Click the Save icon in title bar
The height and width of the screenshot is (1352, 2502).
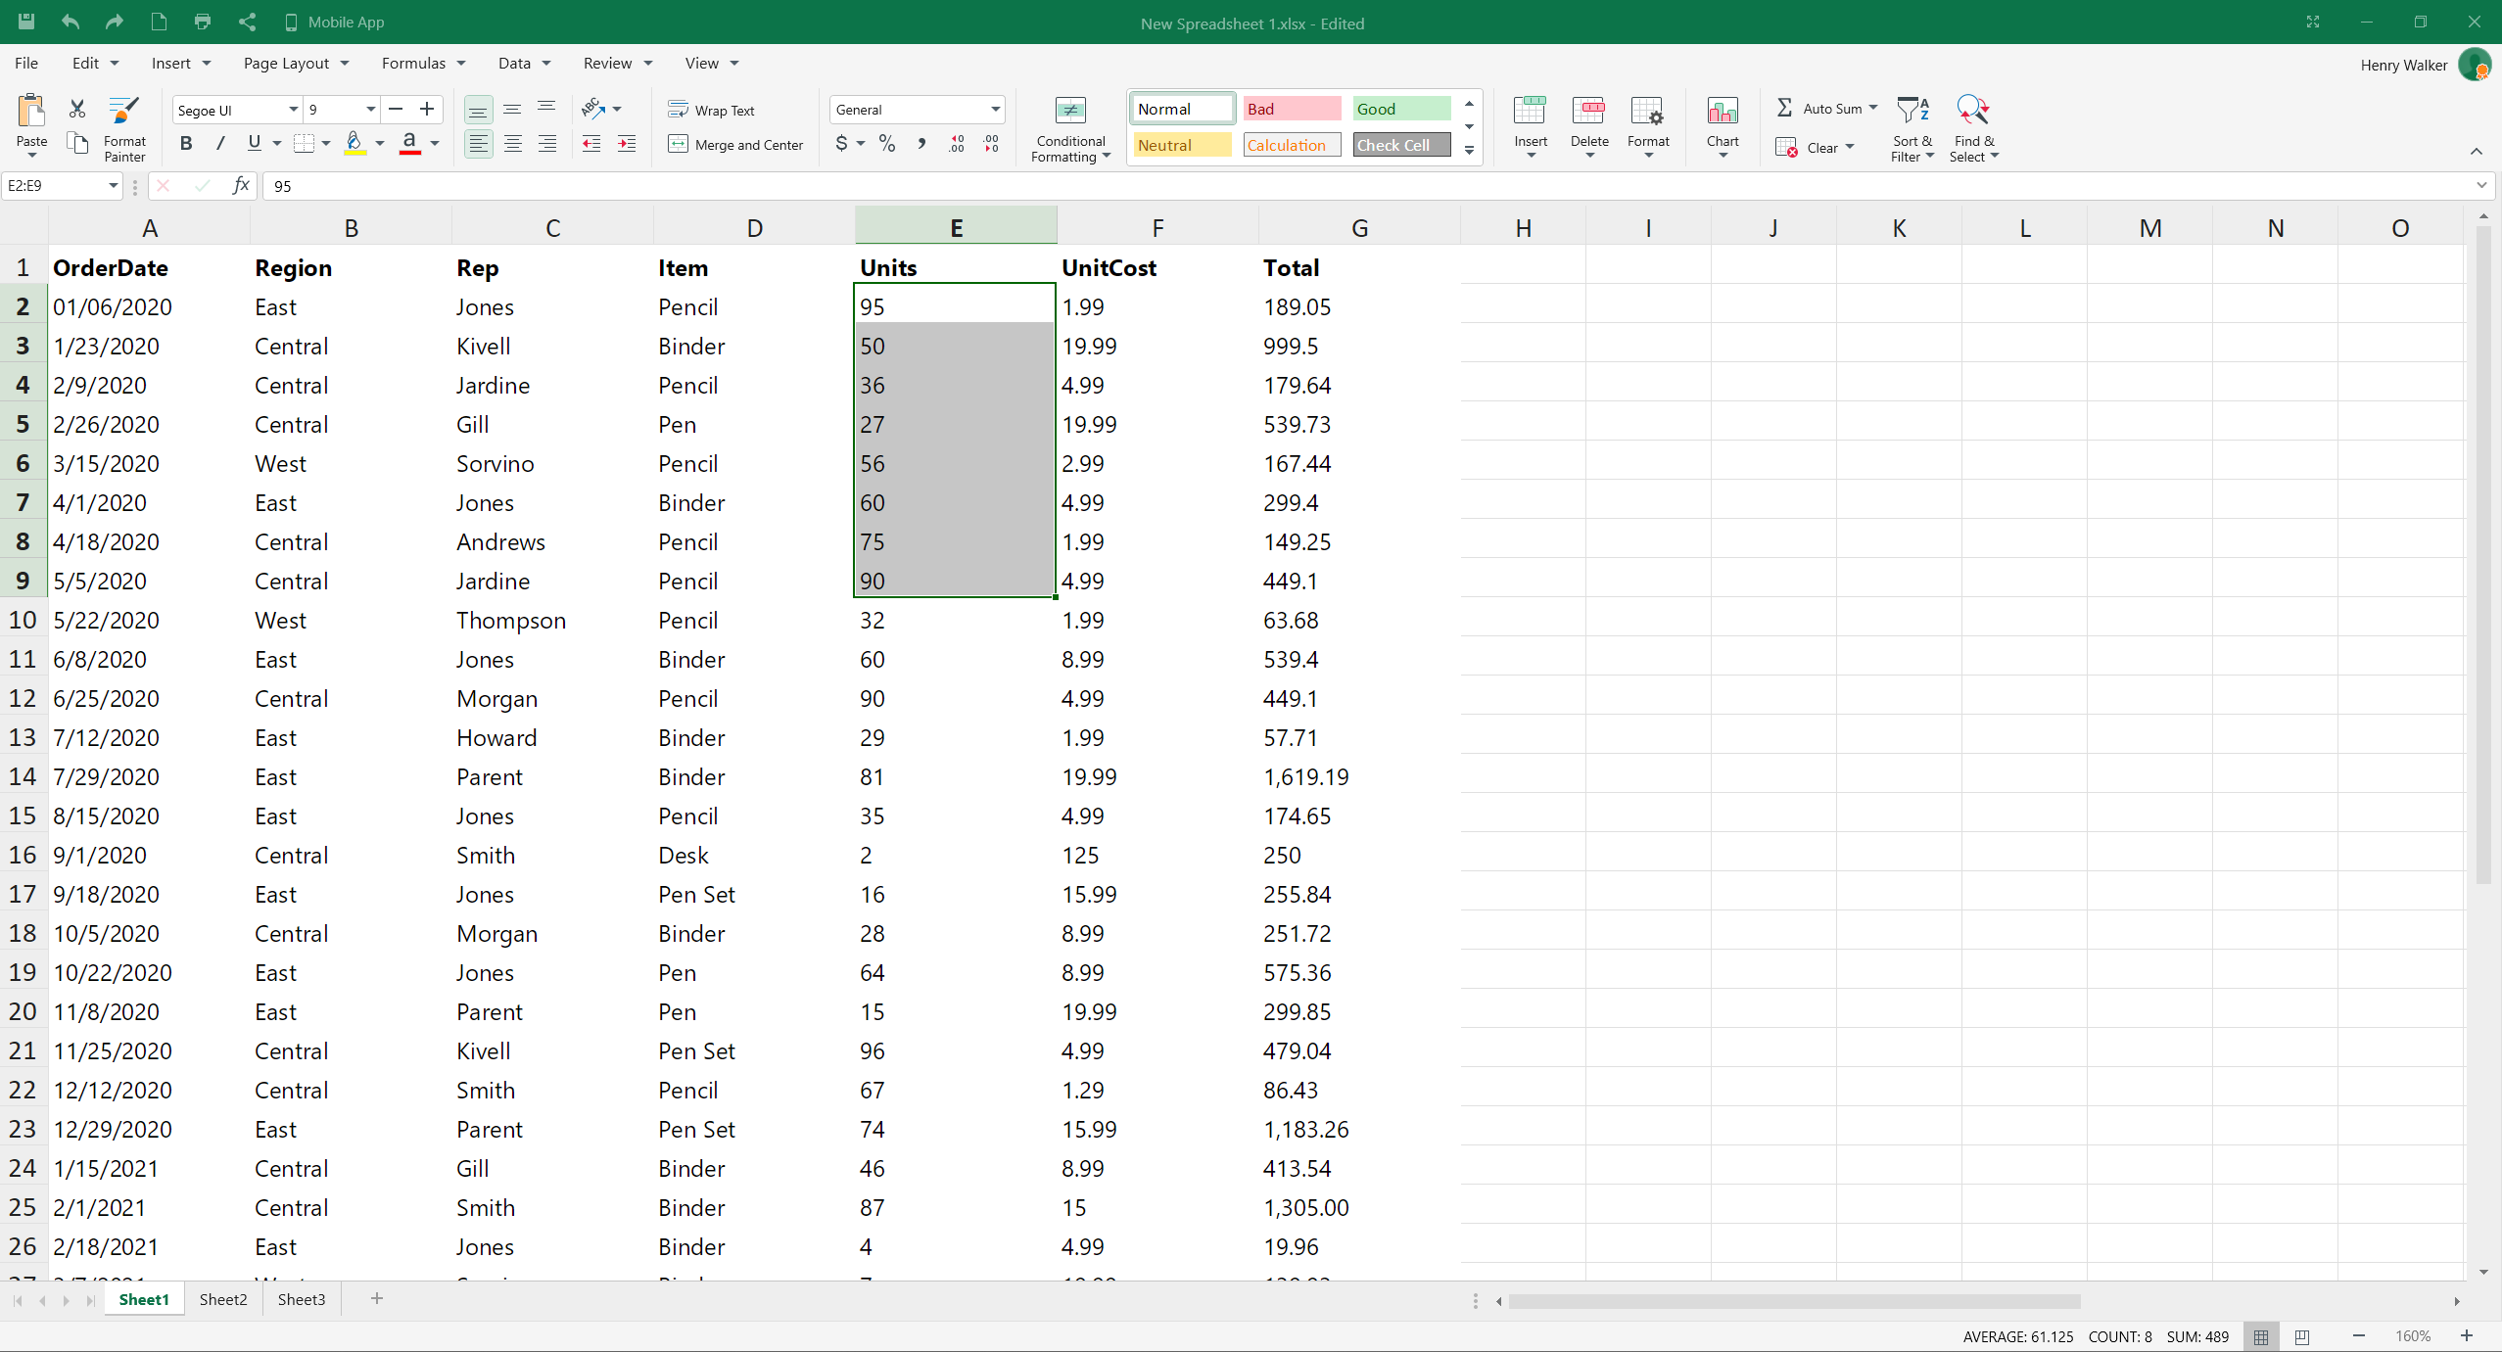26,22
